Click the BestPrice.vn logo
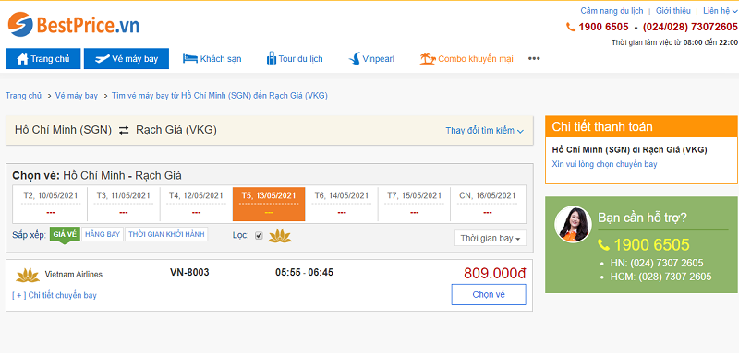This screenshot has width=739, height=353. [x=74, y=25]
